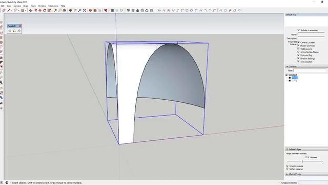328x185 pixels.
Task: Toggle Include in animation checkbox
Action: pyautogui.click(x=299, y=30)
